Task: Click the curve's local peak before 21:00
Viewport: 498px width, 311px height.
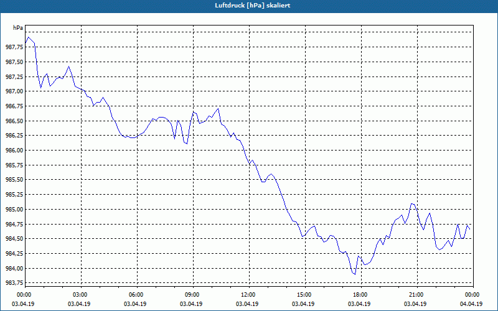Action: tap(412, 203)
